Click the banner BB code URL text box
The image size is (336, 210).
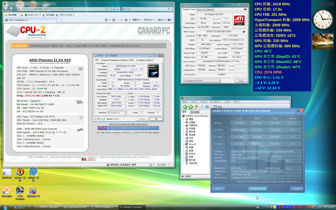point(128,133)
